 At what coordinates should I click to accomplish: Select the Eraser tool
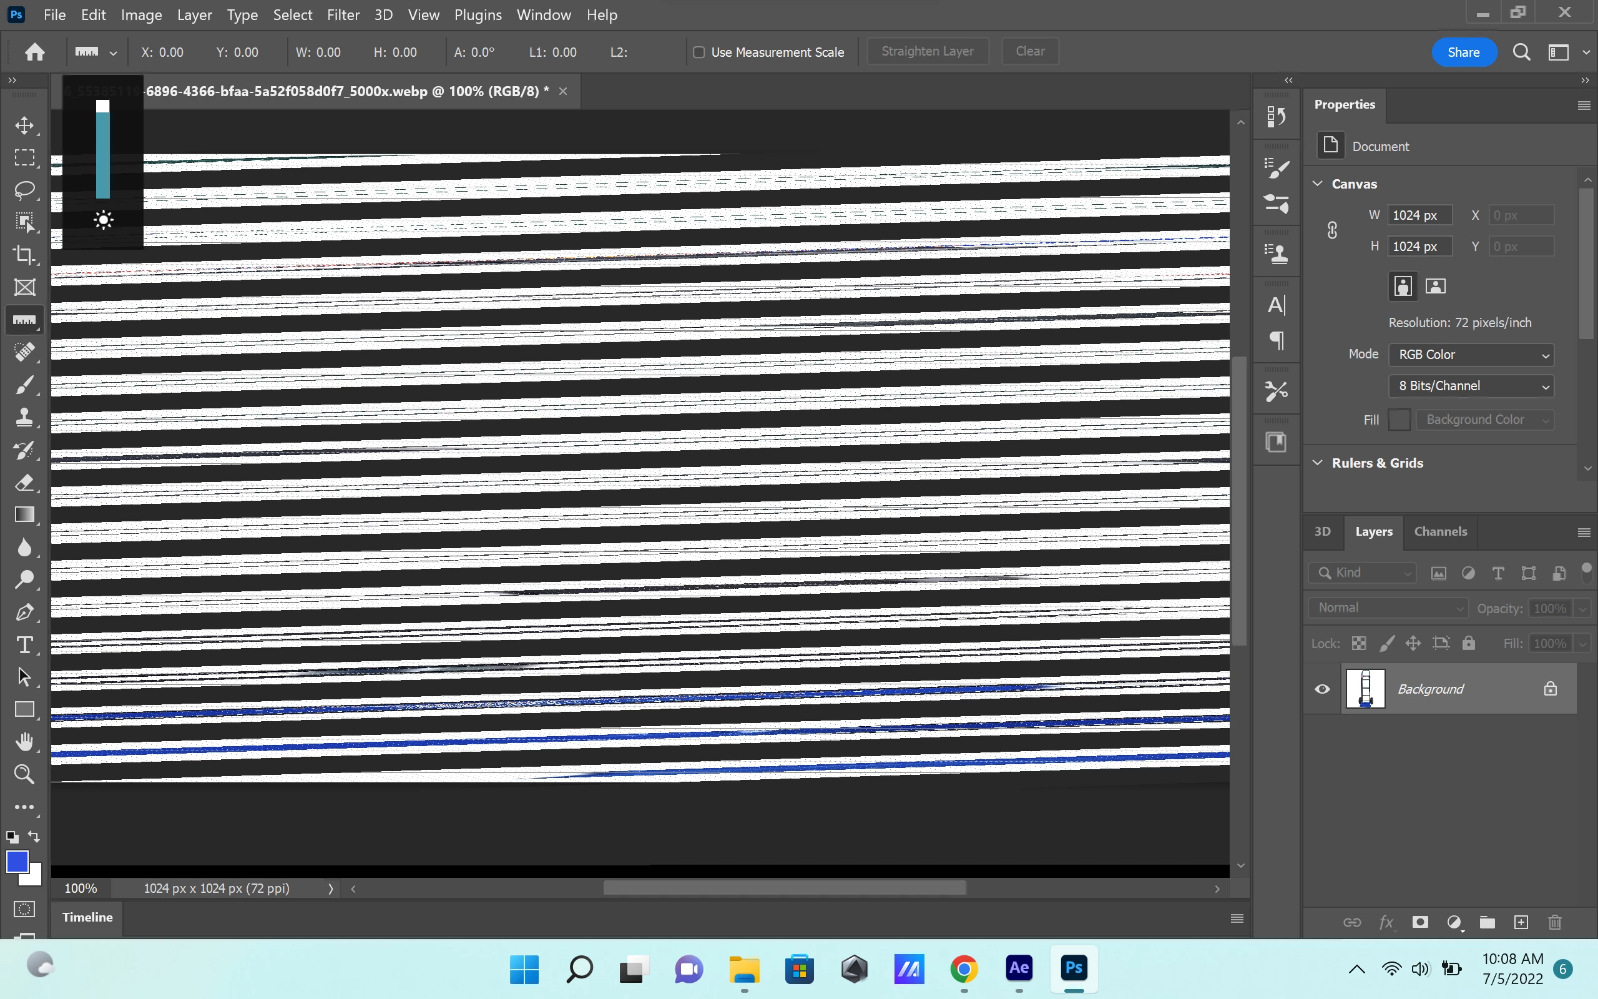pos(24,482)
